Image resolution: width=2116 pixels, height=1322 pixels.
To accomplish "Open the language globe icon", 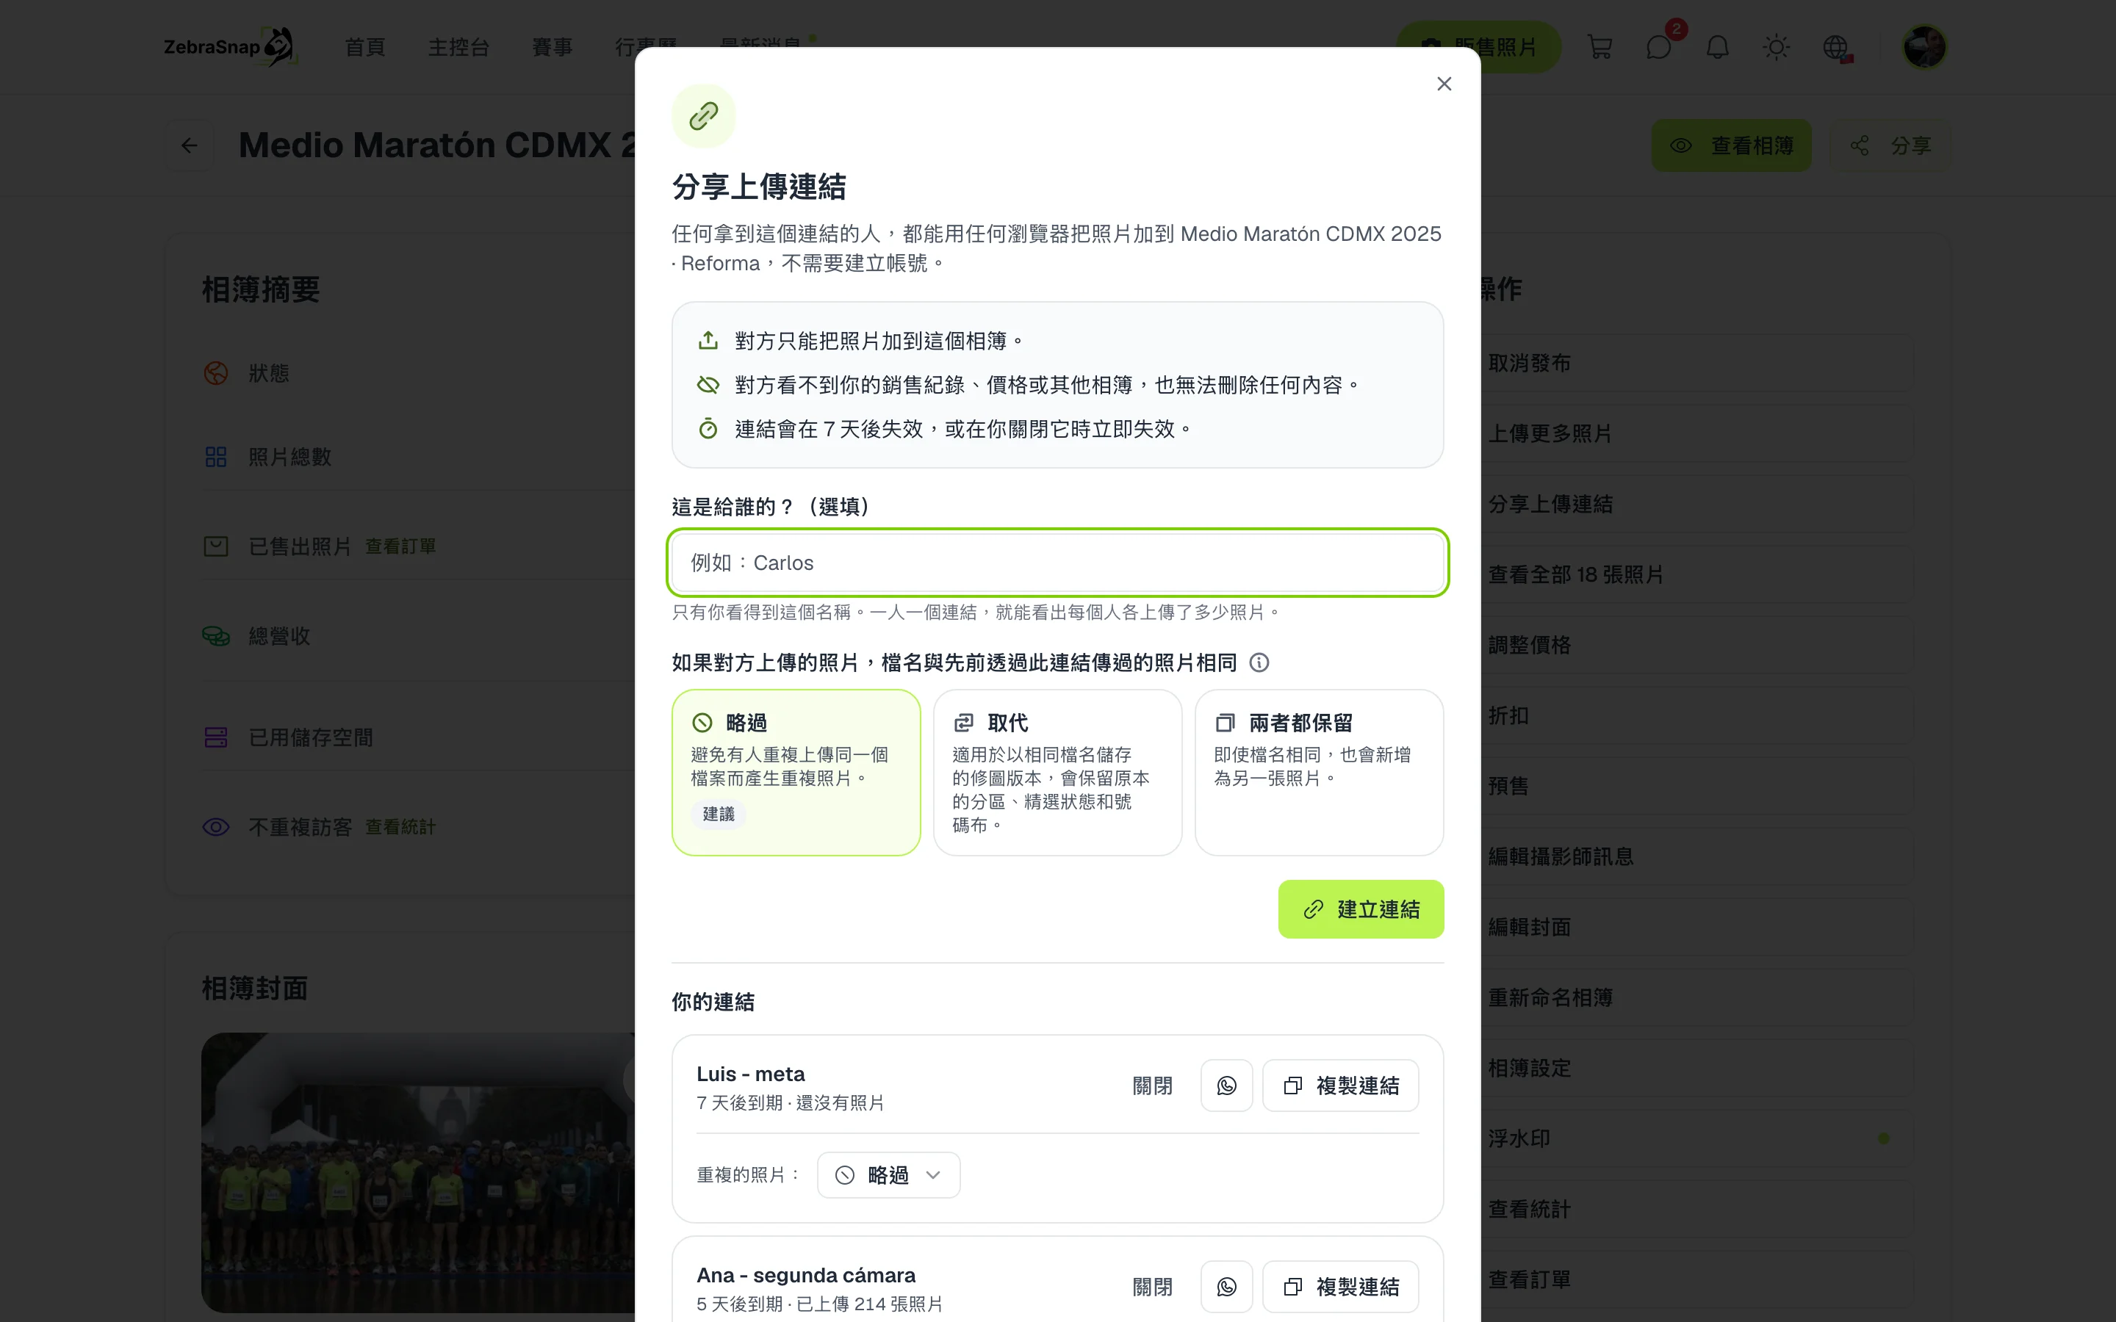I will (x=1835, y=47).
